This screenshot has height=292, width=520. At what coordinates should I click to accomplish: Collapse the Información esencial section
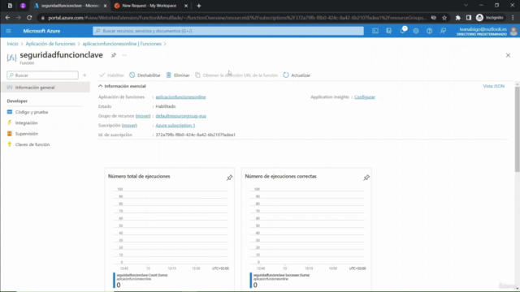point(122,86)
